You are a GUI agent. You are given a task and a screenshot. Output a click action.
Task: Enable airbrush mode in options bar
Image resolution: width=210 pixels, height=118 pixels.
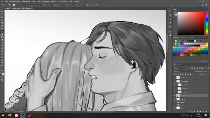pos(87,5)
